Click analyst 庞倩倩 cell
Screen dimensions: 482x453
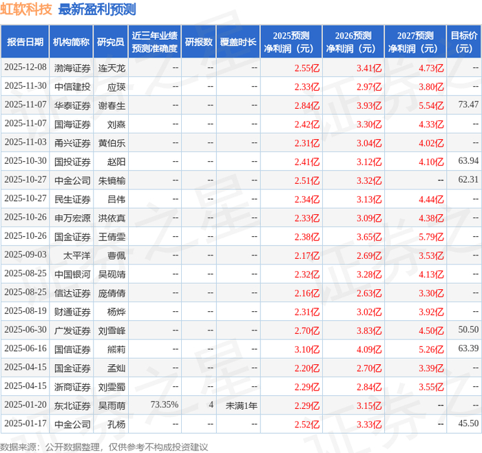(x=112, y=293)
